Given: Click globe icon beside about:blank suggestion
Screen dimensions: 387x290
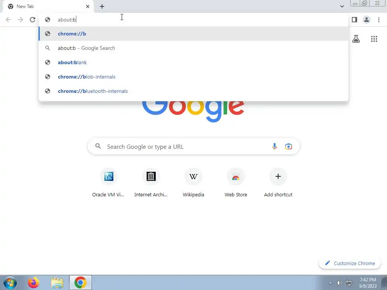Looking at the screenshot, I should pos(48,62).
